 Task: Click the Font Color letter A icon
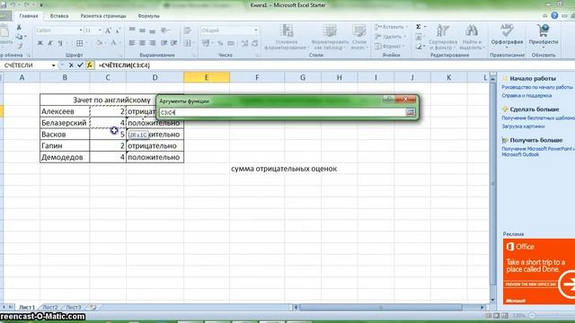point(114,43)
